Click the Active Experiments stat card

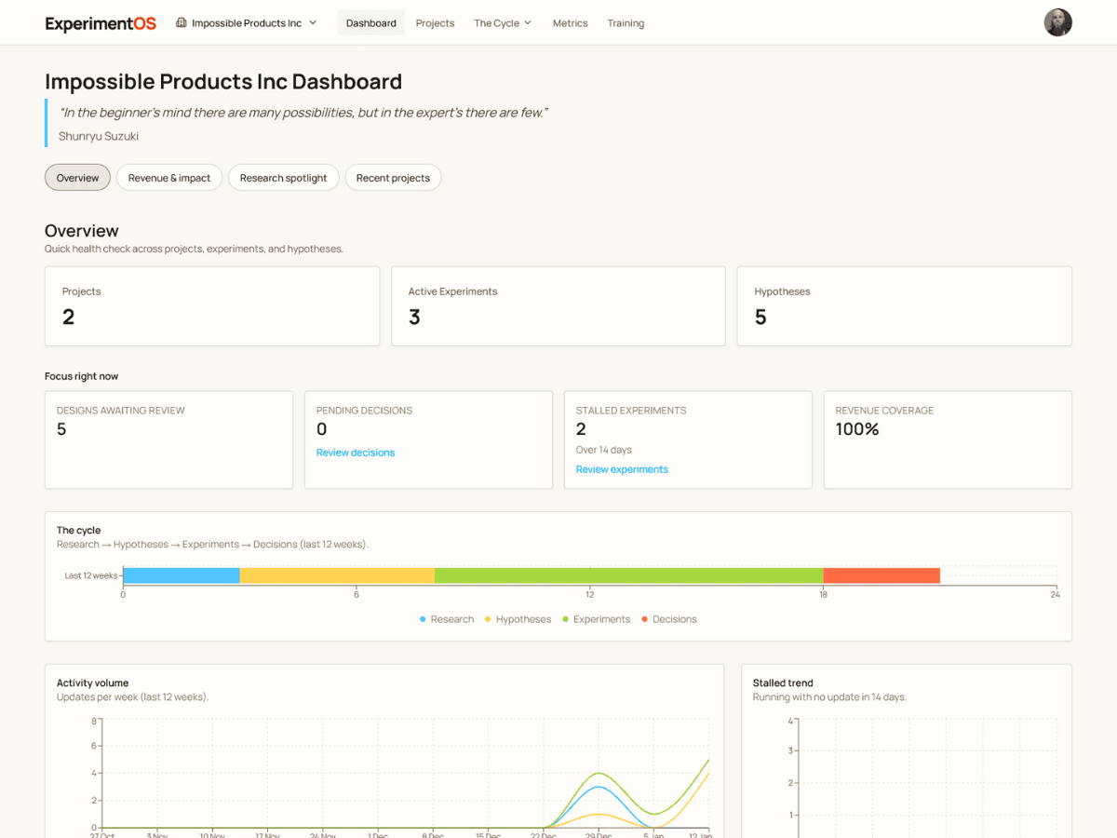(x=558, y=305)
